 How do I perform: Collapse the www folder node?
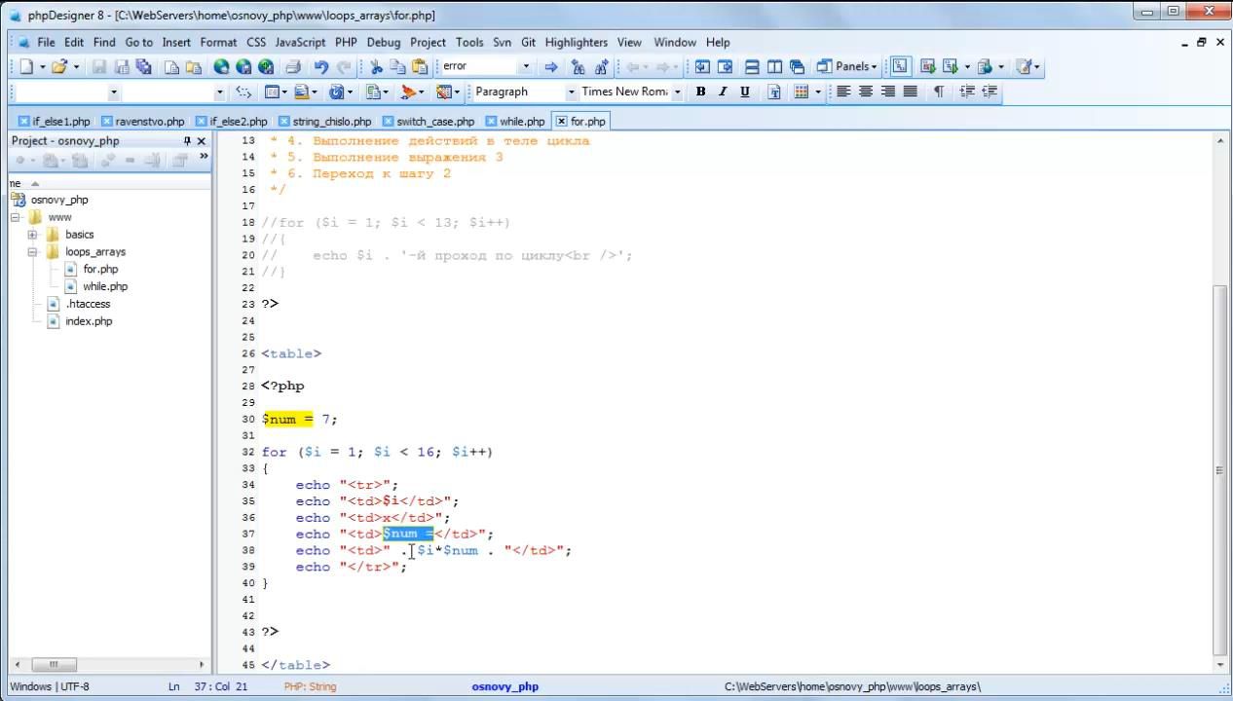(16, 217)
